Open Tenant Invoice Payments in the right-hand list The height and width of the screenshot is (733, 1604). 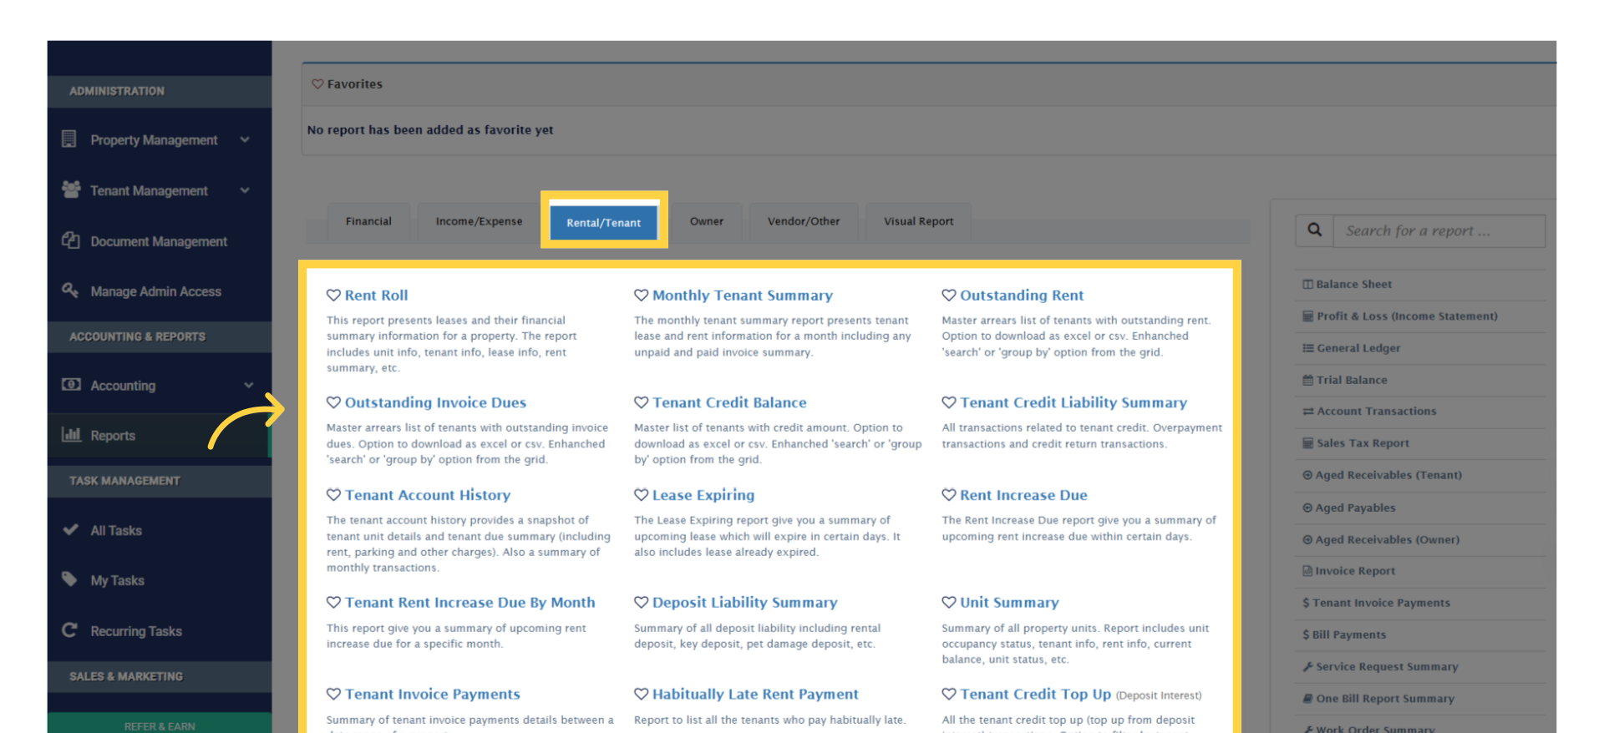1381,603
